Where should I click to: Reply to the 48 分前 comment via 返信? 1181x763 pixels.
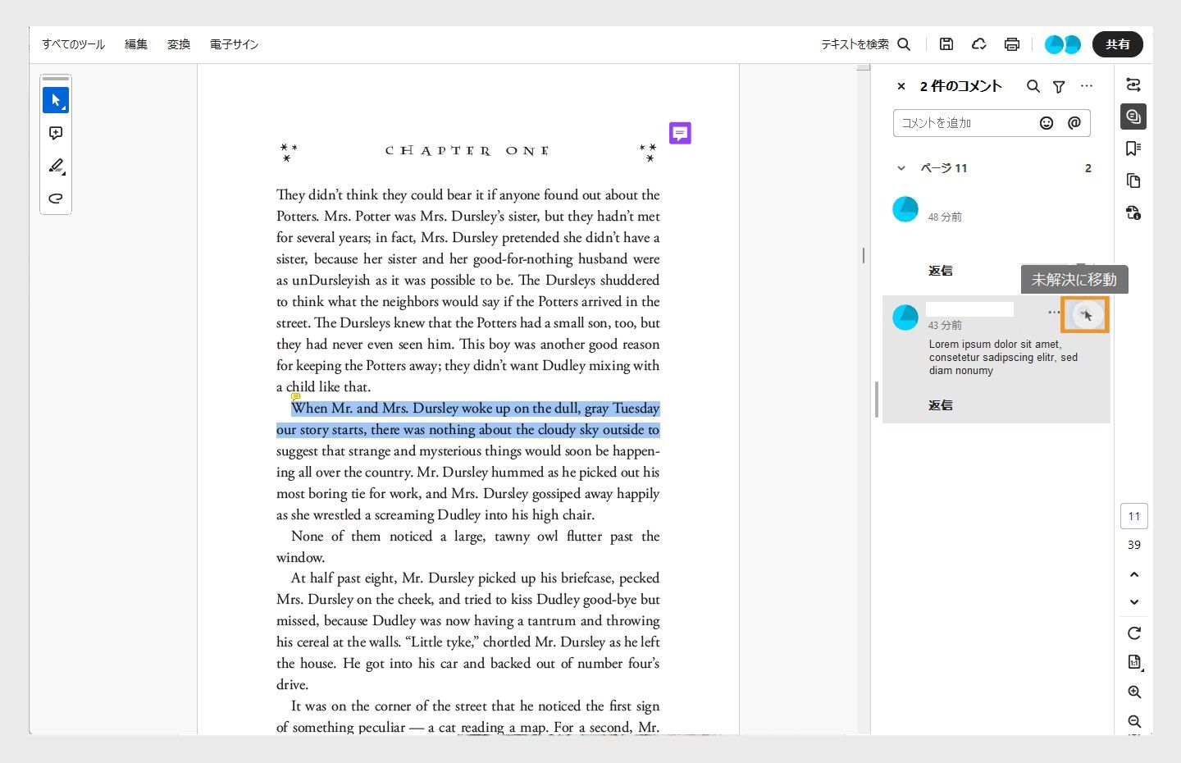tap(941, 271)
